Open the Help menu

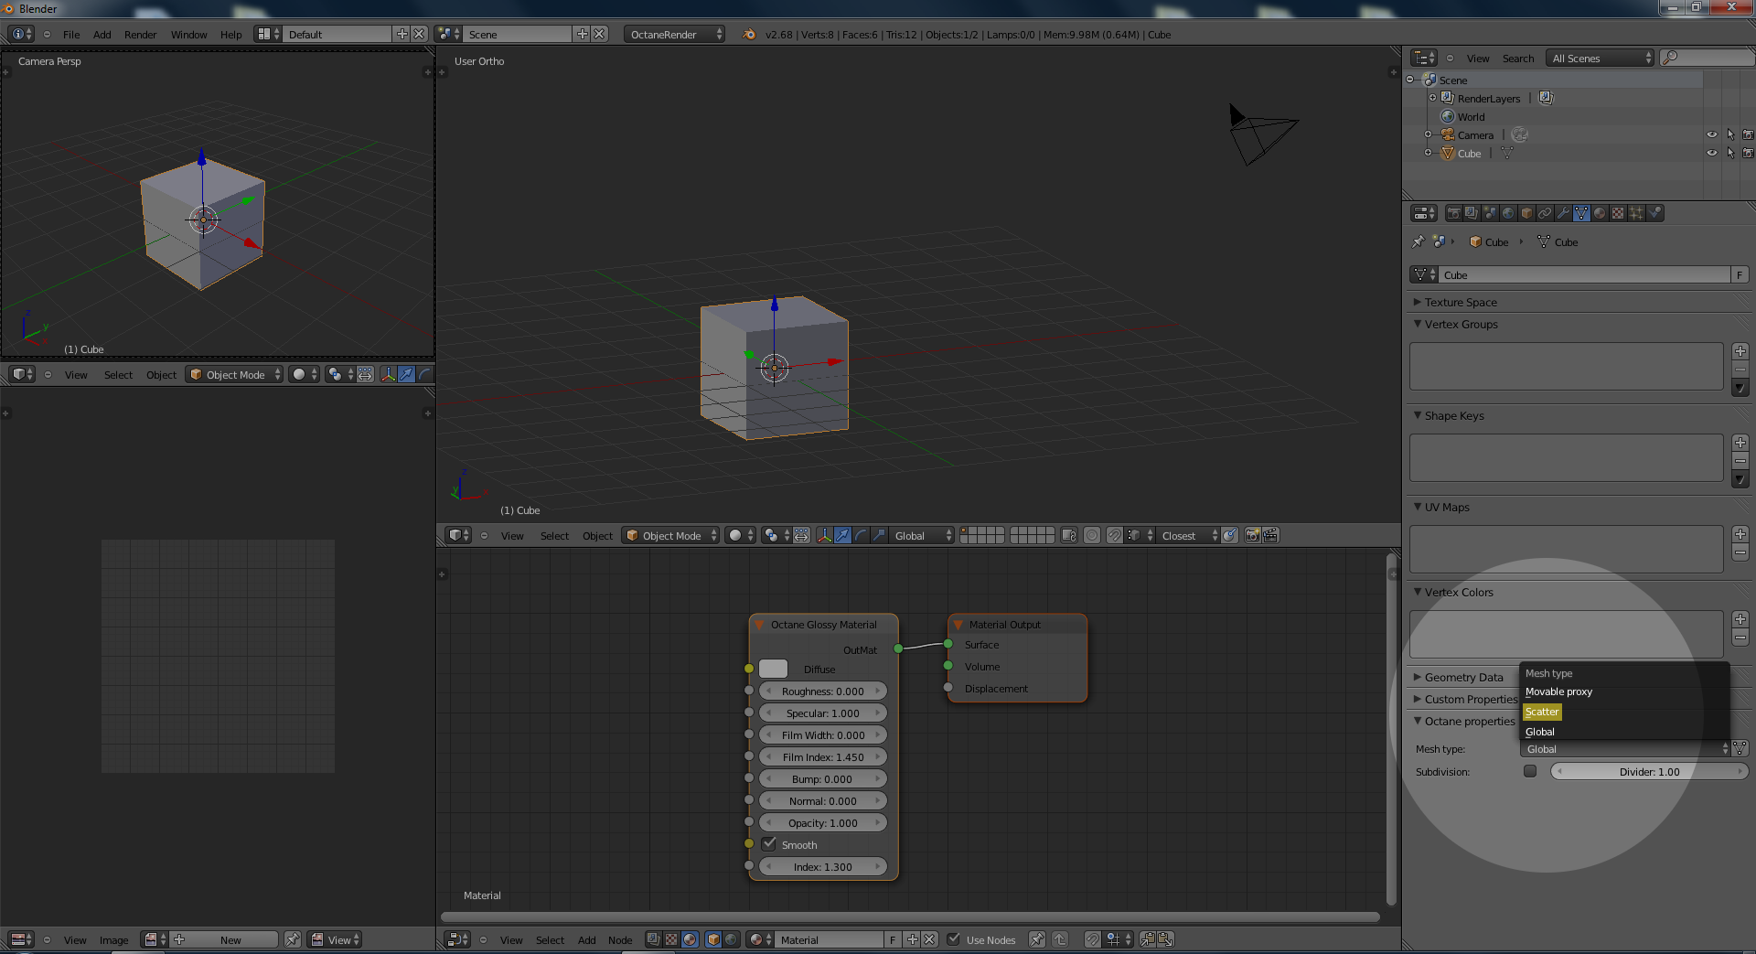coord(230,34)
